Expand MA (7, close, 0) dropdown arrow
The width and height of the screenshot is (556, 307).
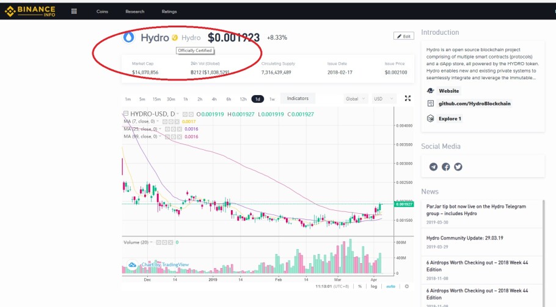point(158,121)
